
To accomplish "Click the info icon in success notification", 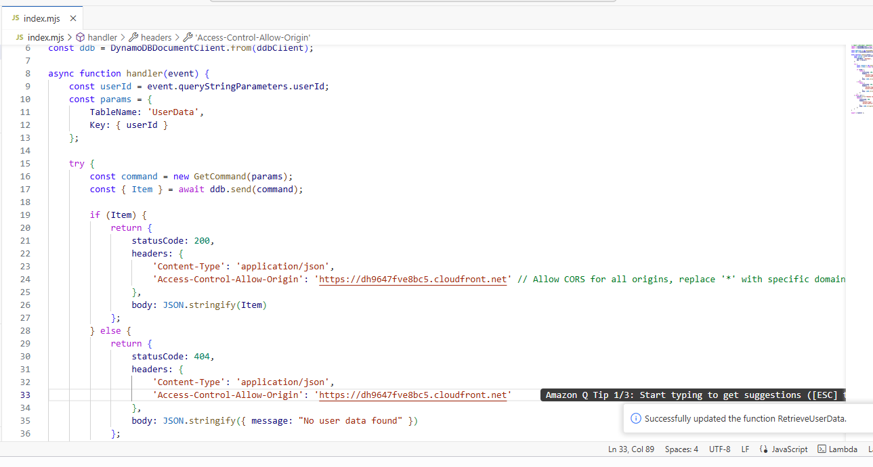I will [635, 419].
